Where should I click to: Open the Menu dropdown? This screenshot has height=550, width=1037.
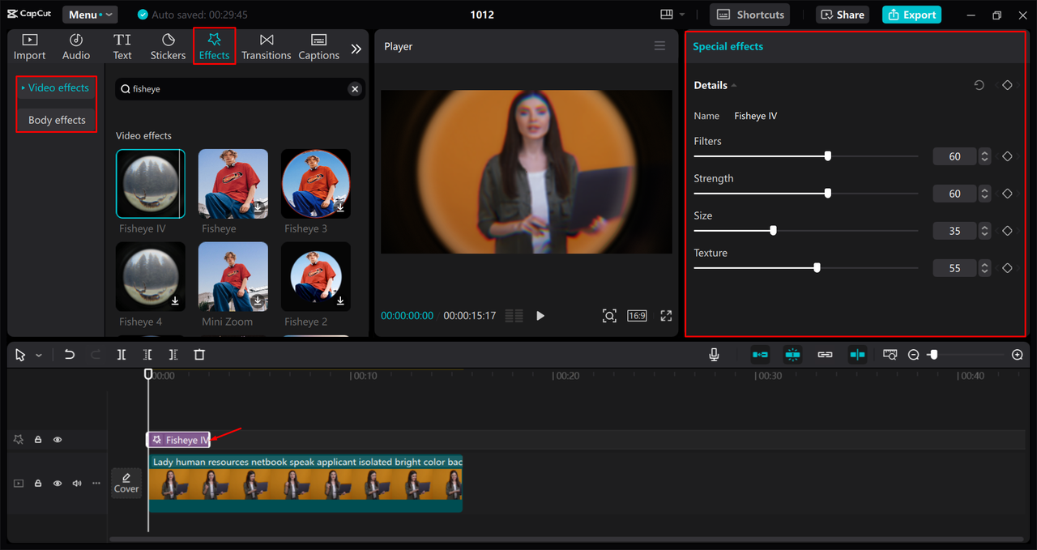tap(88, 15)
